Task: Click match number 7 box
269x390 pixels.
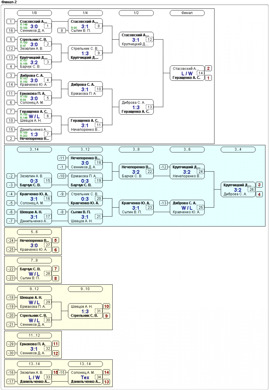Action: (48, 134)
